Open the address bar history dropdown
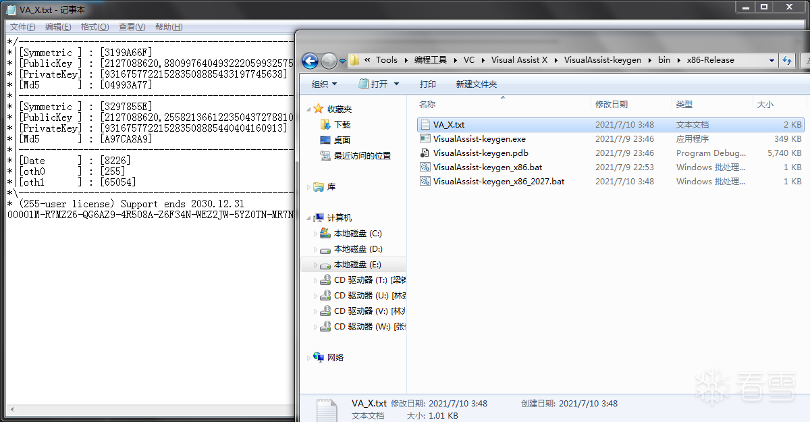 (x=772, y=61)
